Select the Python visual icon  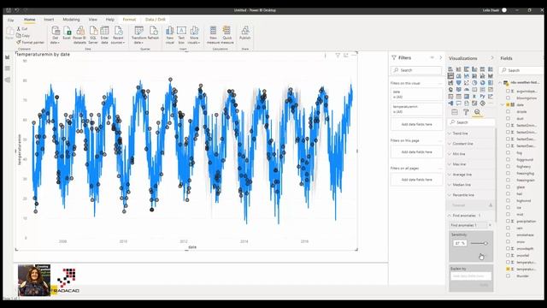point(482,97)
